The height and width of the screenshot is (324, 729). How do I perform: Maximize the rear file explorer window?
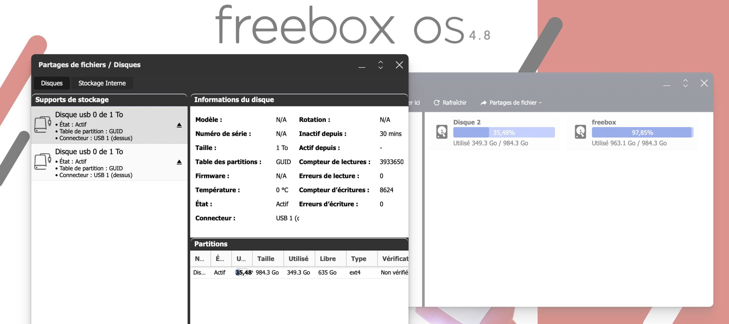(685, 83)
